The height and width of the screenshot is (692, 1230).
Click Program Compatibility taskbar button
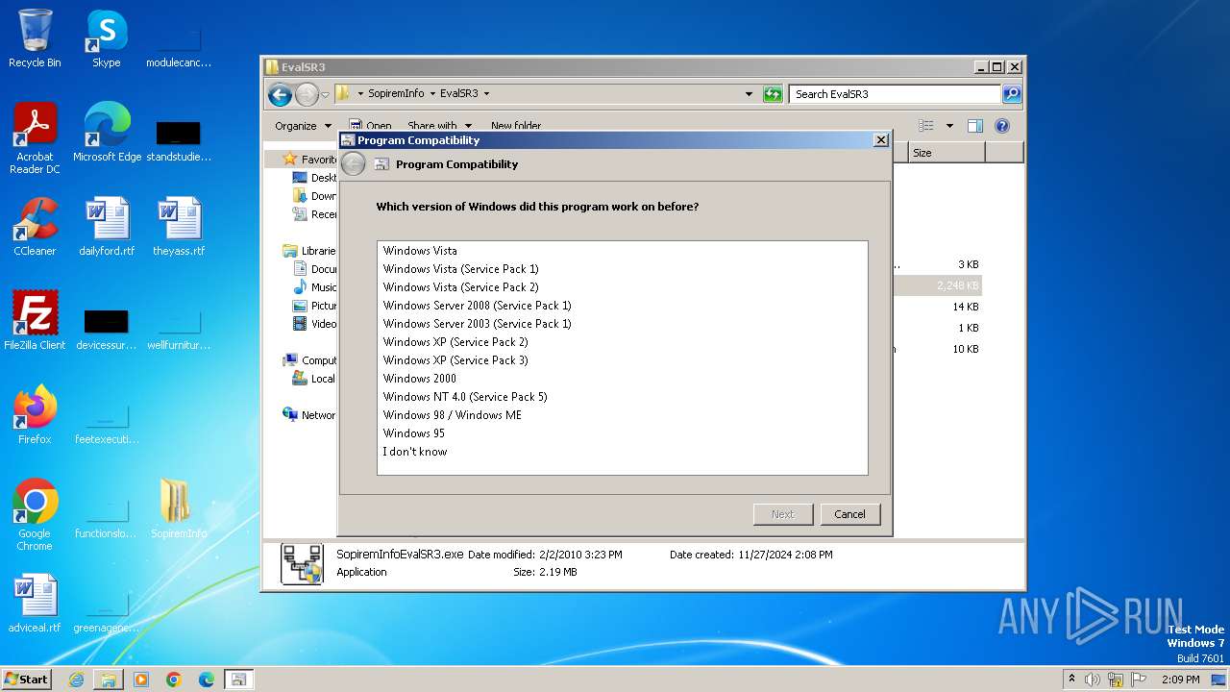[x=238, y=680]
